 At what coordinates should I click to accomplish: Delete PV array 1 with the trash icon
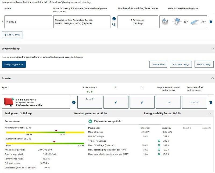click(x=211, y=22)
